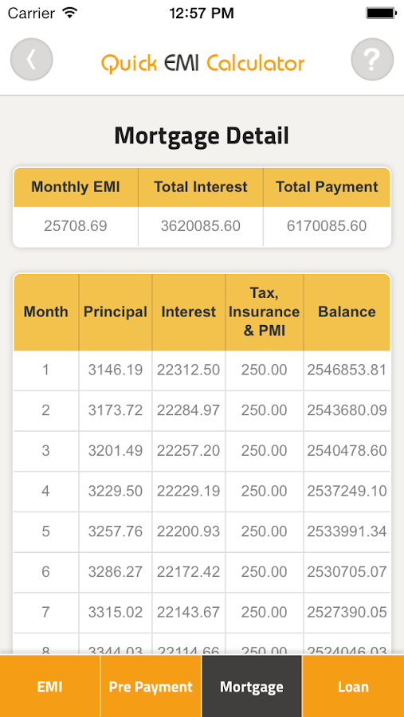
Task: Go to the Loan tab
Action: point(353,687)
